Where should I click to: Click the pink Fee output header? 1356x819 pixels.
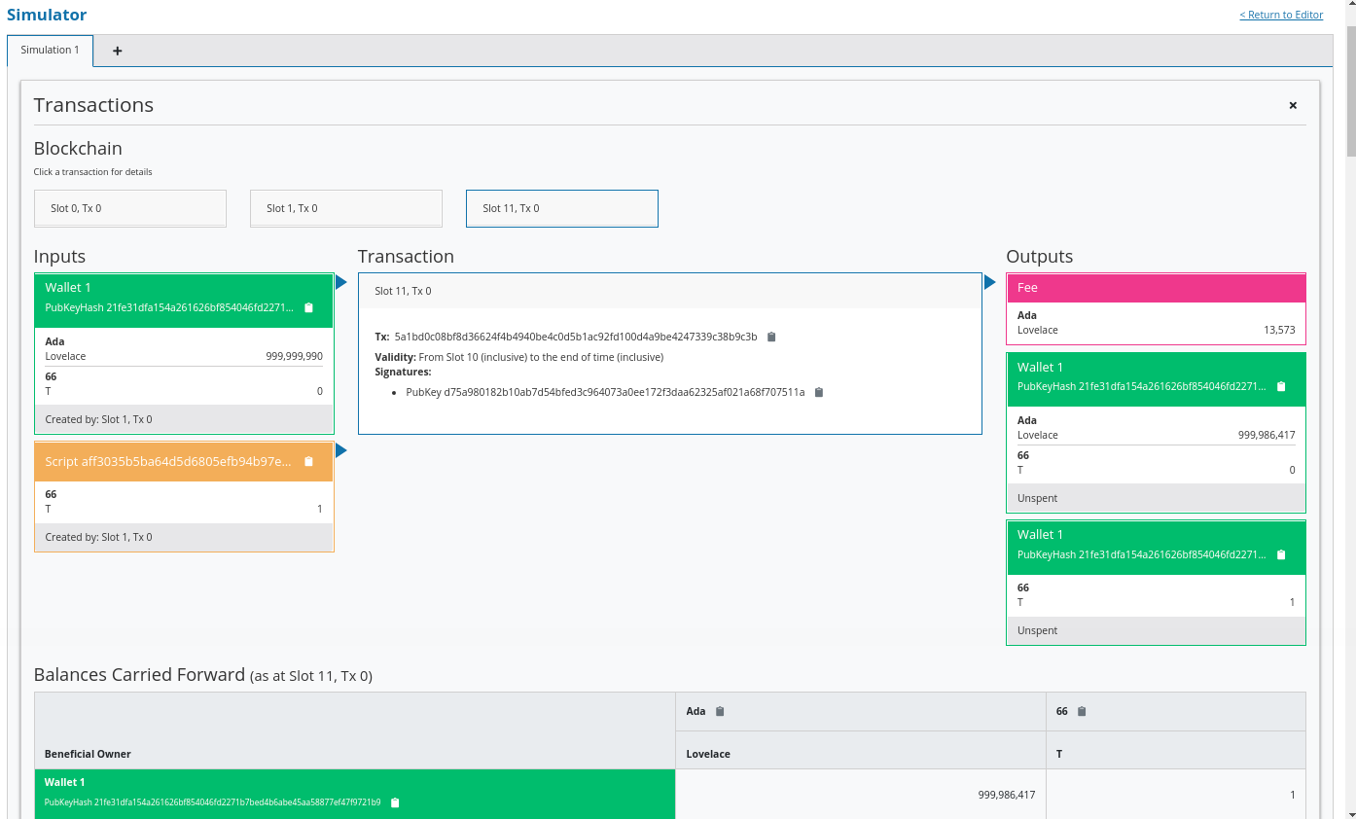[1156, 288]
